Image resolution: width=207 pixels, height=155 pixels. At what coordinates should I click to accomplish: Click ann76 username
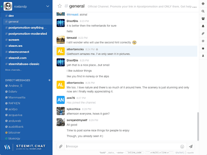pos(71,98)
